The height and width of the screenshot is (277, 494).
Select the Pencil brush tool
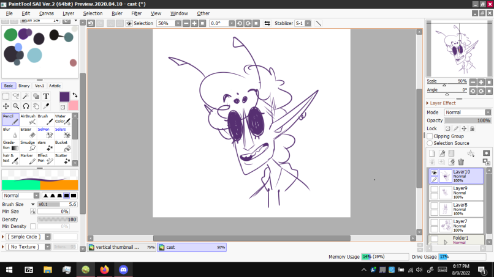(10, 119)
